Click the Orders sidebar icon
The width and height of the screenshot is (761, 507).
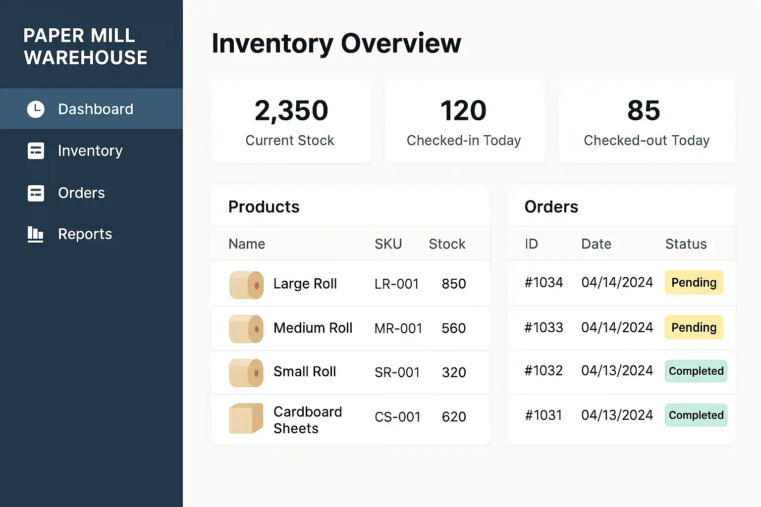pyautogui.click(x=36, y=193)
